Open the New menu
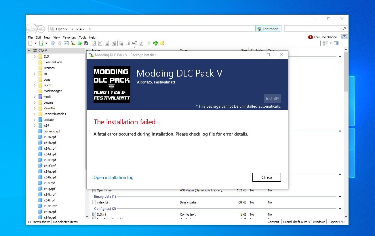 (47, 37)
